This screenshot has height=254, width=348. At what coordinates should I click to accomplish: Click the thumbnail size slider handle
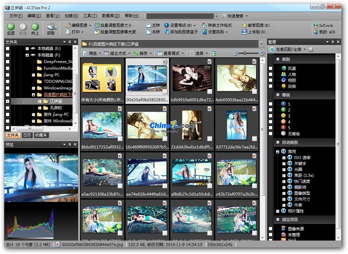245,53
